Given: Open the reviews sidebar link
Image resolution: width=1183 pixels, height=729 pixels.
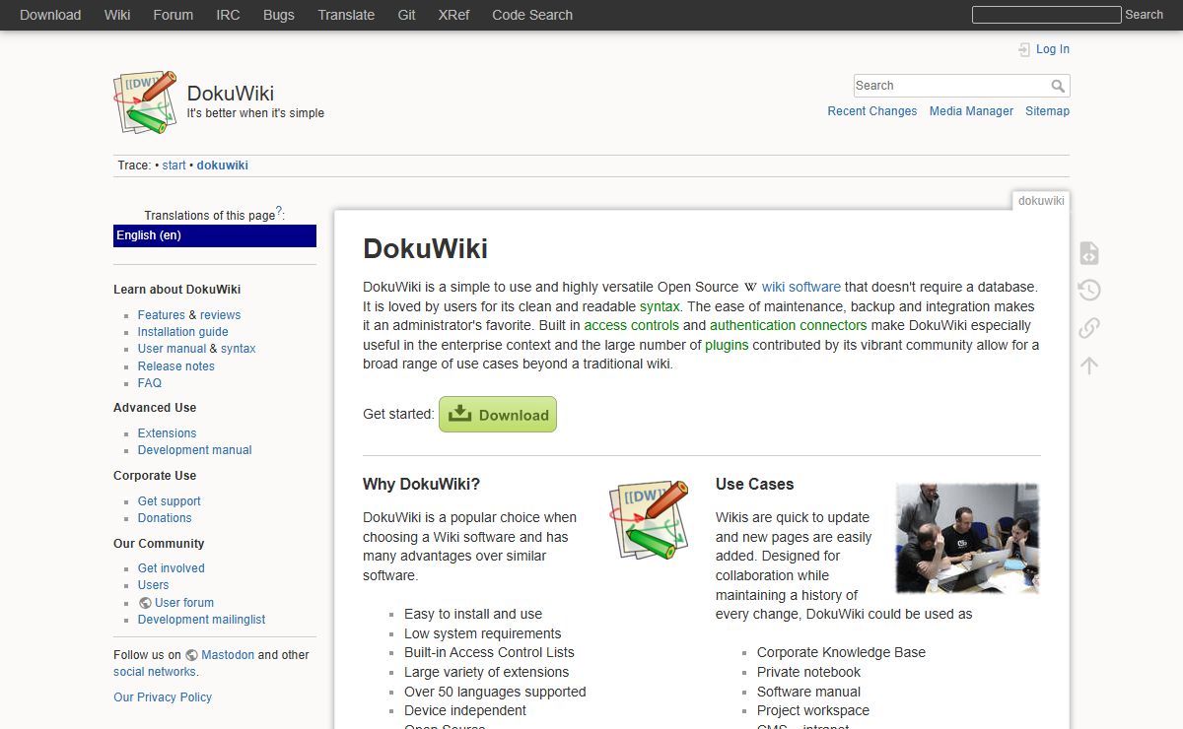Looking at the screenshot, I should (220, 315).
